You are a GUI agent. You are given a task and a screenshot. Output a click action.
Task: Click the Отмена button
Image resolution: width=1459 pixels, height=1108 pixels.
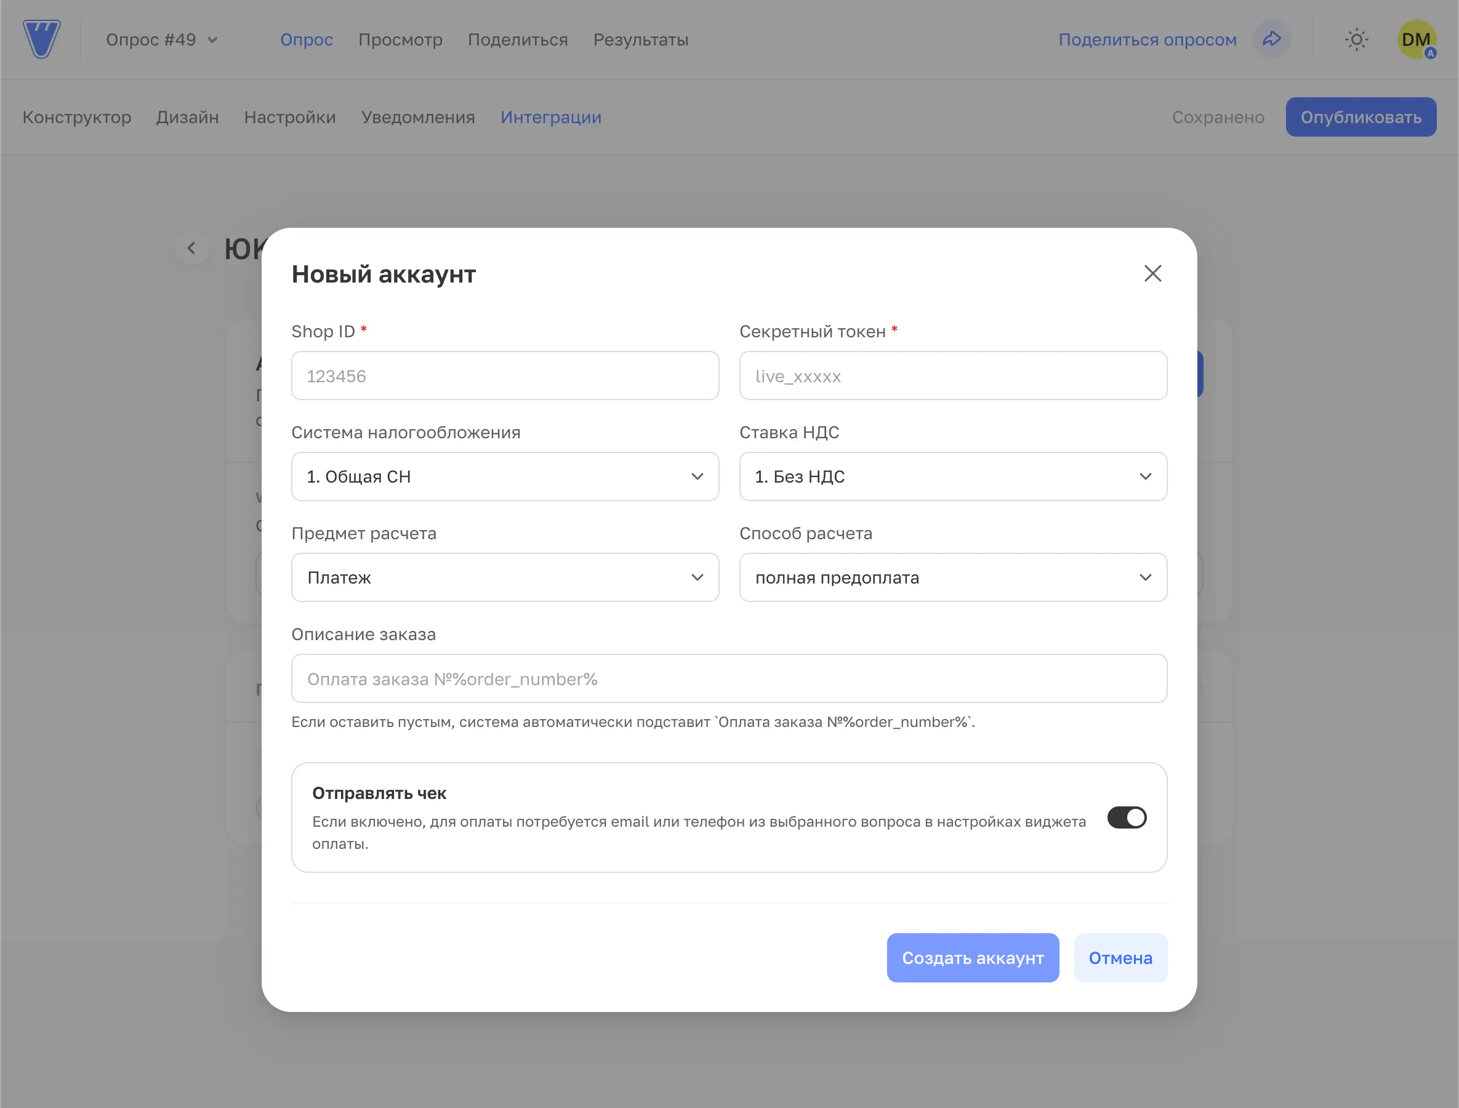pyautogui.click(x=1120, y=958)
